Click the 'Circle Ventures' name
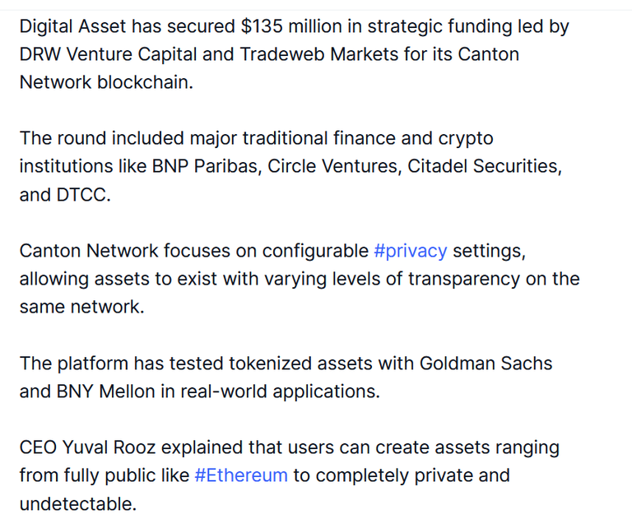 [x=332, y=166]
